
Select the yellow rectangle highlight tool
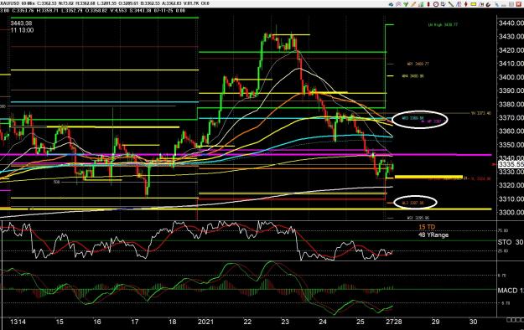[473, 4]
